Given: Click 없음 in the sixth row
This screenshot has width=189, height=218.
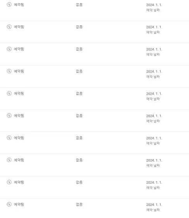Looking at the screenshot, I should pyautogui.click(x=79, y=116).
